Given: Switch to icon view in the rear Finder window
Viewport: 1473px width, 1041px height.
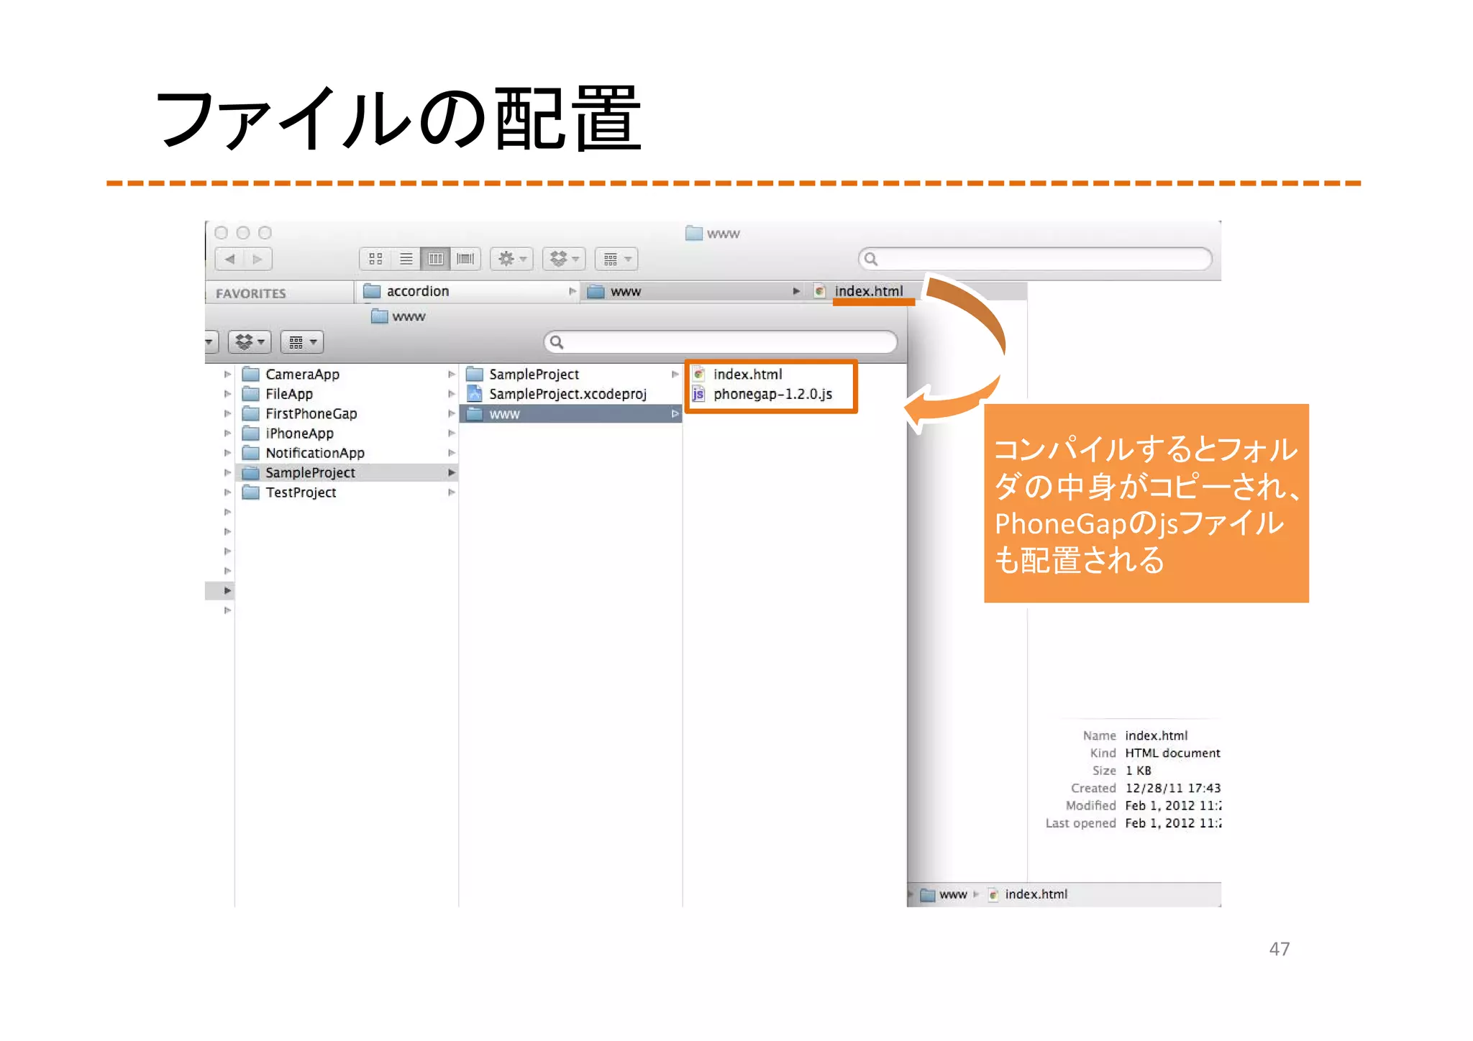Looking at the screenshot, I should (x=375, y=259).
